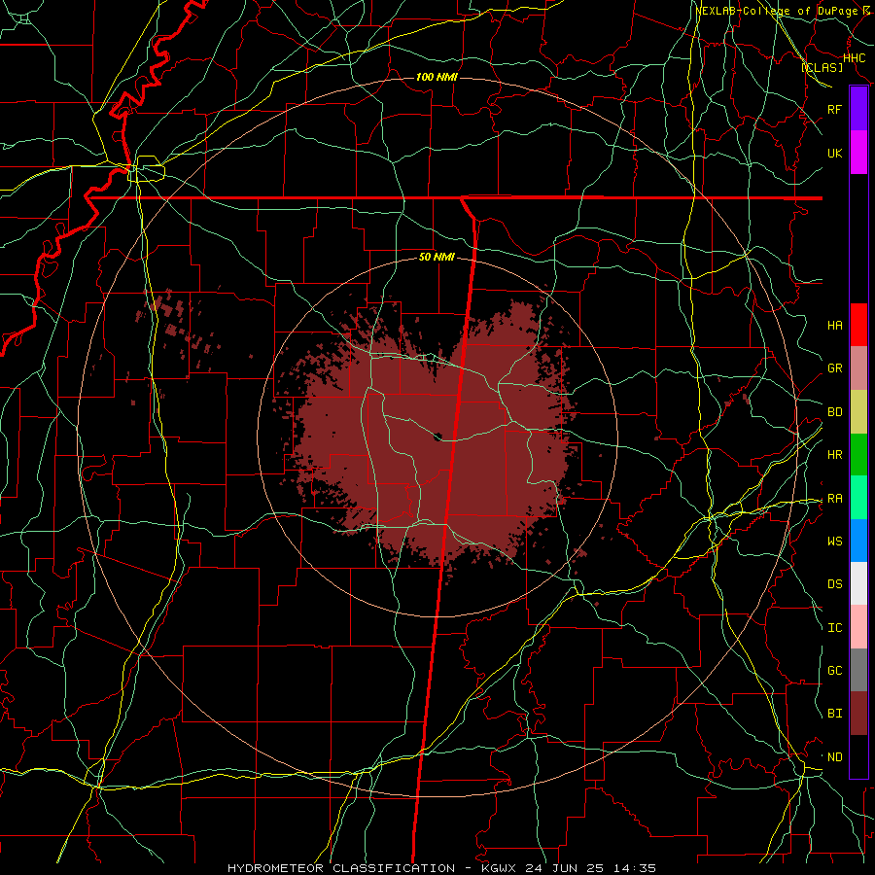875x875 pixels.
Task: Click the GC legend label
Action: coord(834,671)
